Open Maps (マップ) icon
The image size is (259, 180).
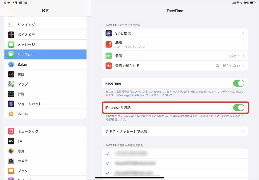11,84
